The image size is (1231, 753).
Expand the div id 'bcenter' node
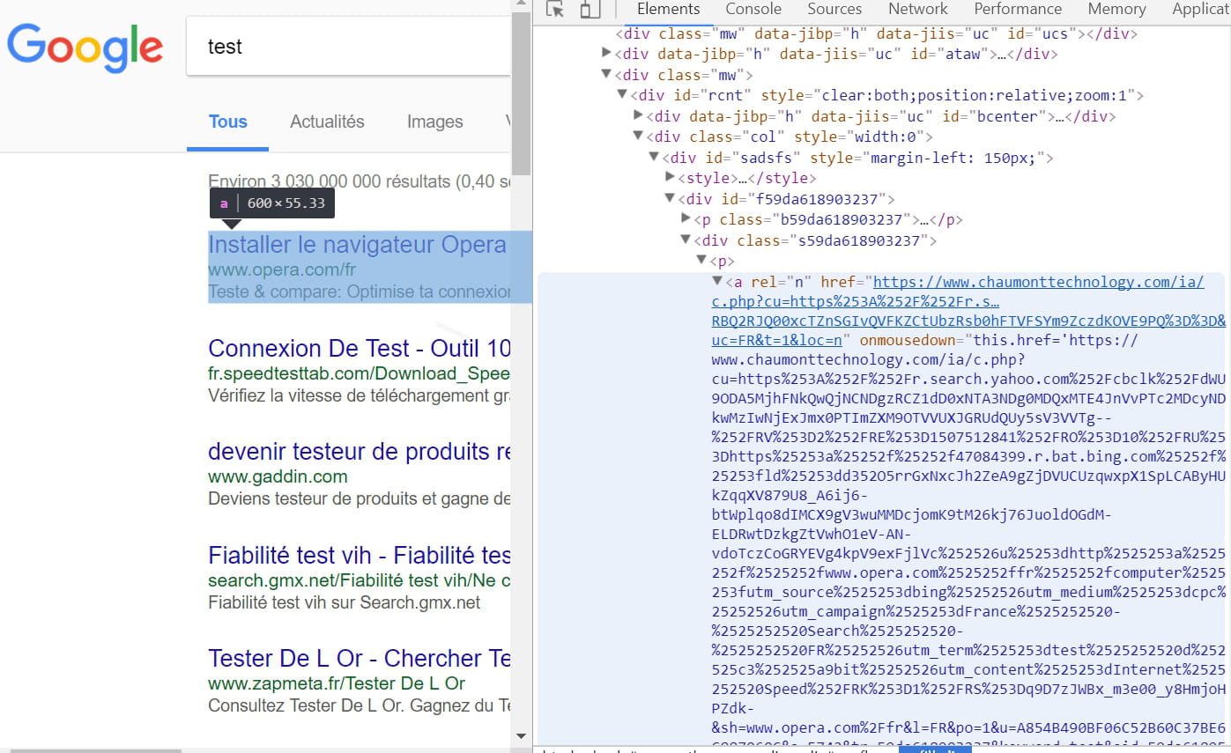(x=638, y=116)
